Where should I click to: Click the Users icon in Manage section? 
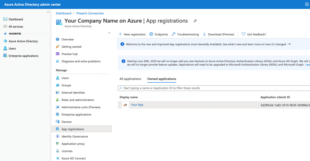click(58, 78)
